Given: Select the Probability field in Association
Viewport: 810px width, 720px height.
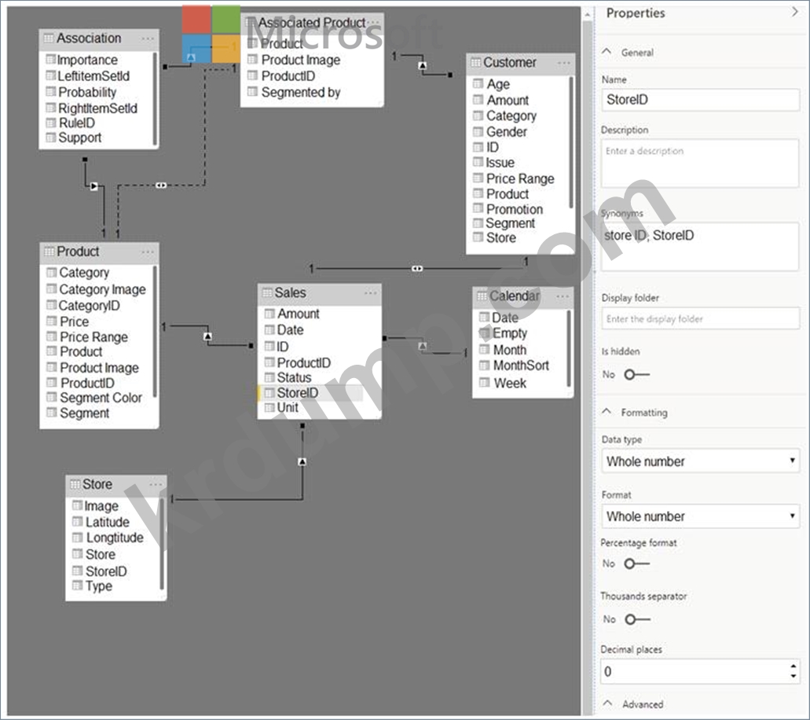Looking at the screenshot, I should (86, 92).
